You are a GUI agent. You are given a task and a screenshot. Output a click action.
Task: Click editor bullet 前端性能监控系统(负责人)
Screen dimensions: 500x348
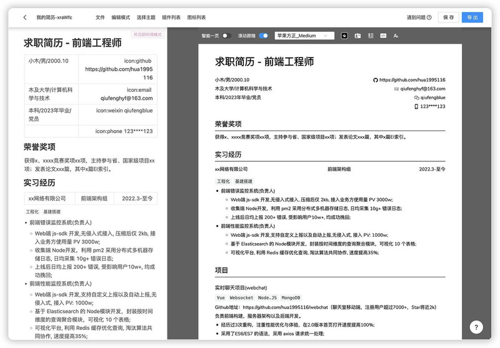[61, 284]
